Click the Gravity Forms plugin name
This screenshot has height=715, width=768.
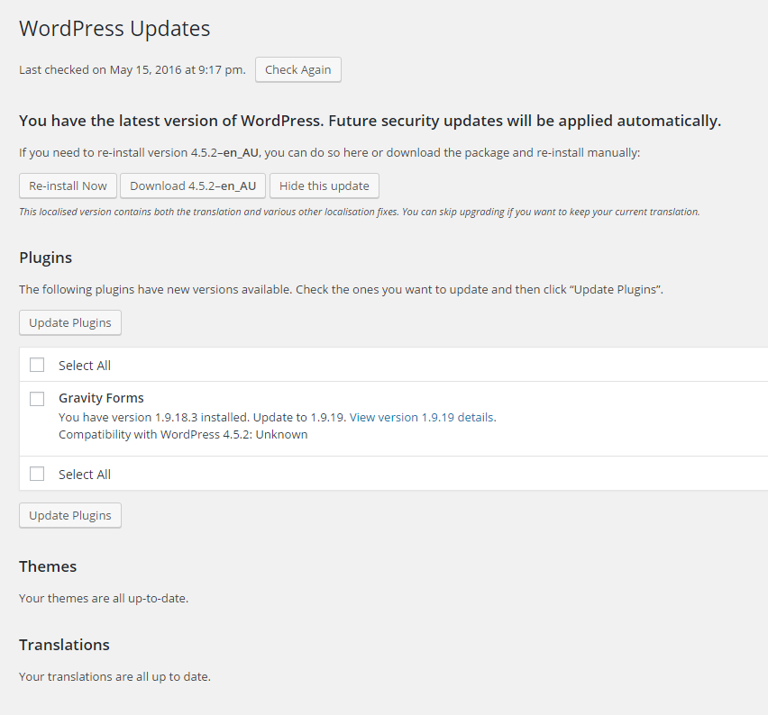tap(101, 398)
